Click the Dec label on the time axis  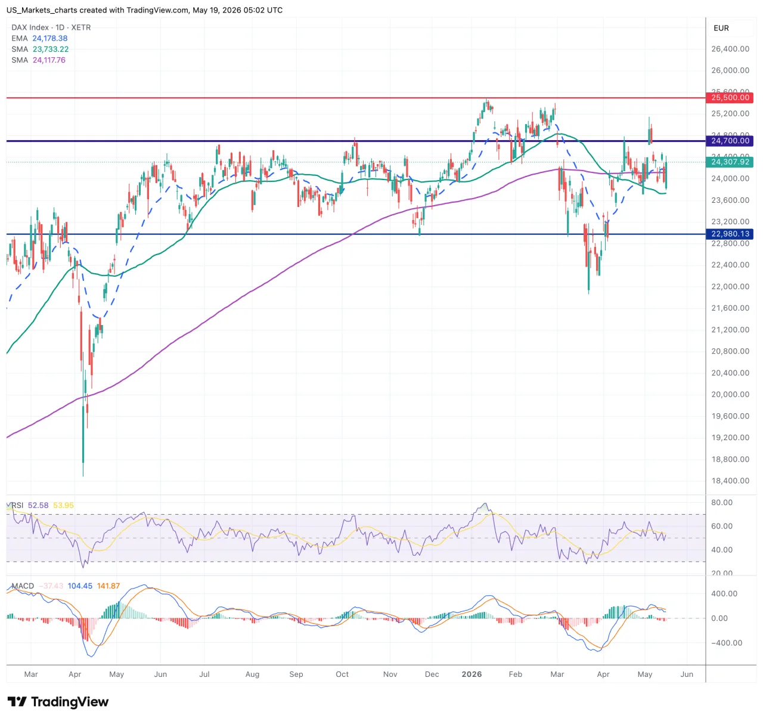coord(432,674)
